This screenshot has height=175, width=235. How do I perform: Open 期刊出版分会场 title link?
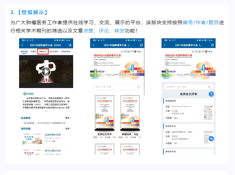pos(53,151)
